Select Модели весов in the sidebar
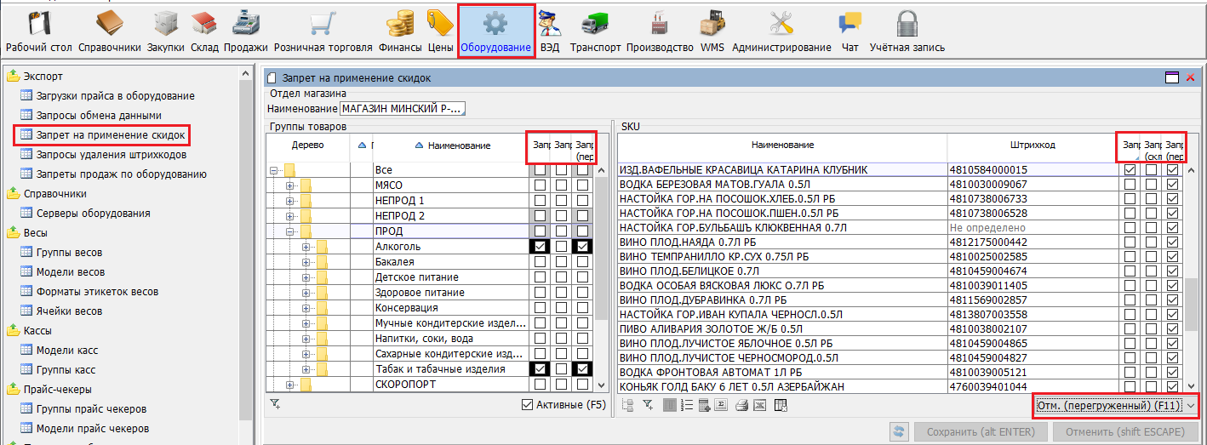1207x445 pixels. click(x=70, y=272)
